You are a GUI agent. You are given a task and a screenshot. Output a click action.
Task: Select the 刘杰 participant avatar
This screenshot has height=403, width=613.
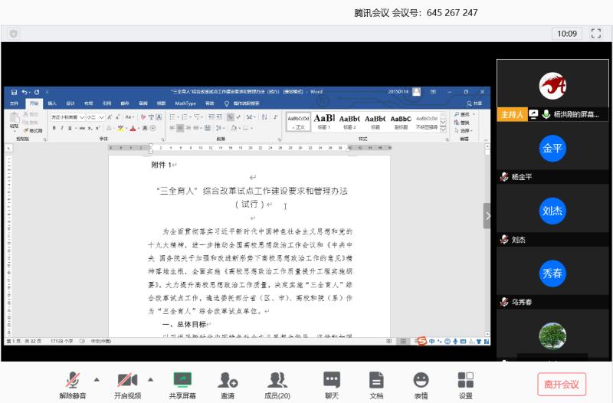pyautogui.click(x=552, y=211)
